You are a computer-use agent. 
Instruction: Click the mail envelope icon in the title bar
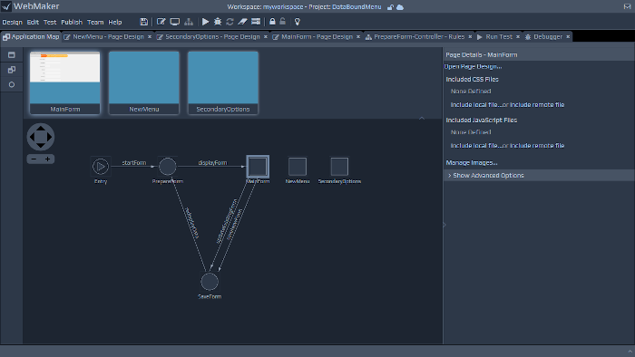[x=628, y=6]
